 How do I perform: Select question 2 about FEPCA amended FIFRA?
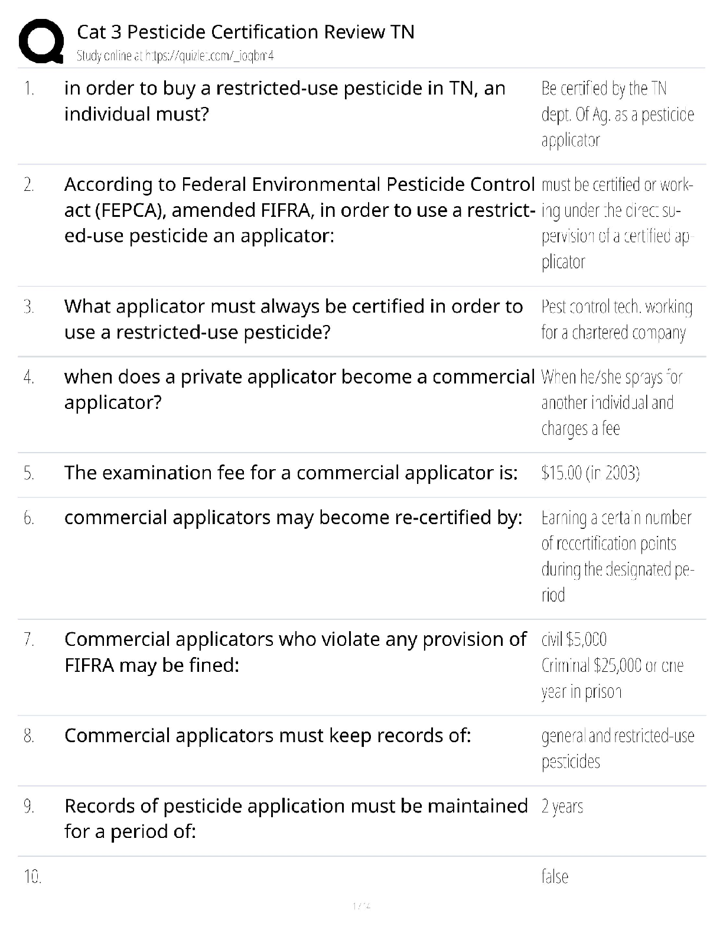pos(299,210)
